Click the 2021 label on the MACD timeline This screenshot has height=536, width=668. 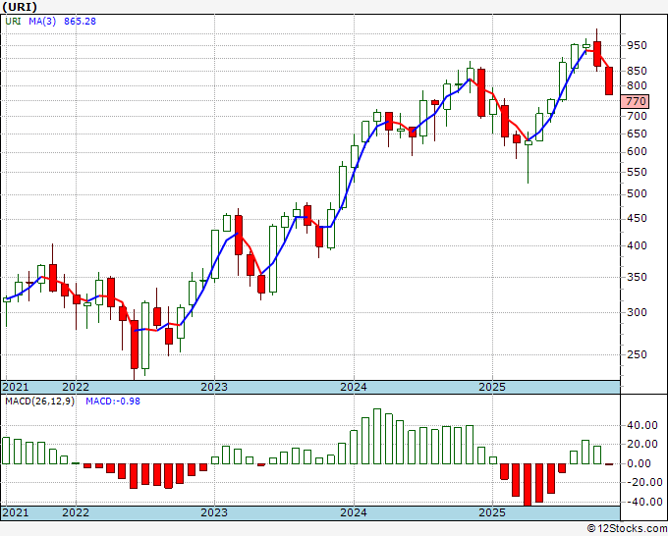click(x=16, y=512)
